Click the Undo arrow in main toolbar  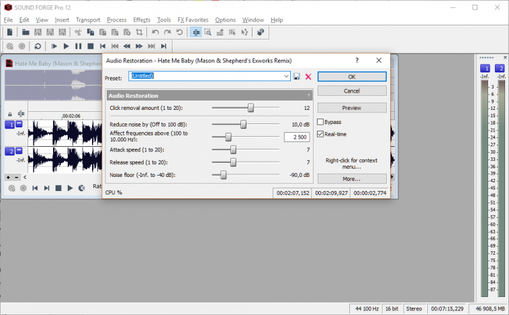pyautogui.click(x=156, y=31)
